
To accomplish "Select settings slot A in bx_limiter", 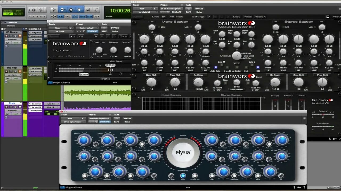I will (96, 36).
